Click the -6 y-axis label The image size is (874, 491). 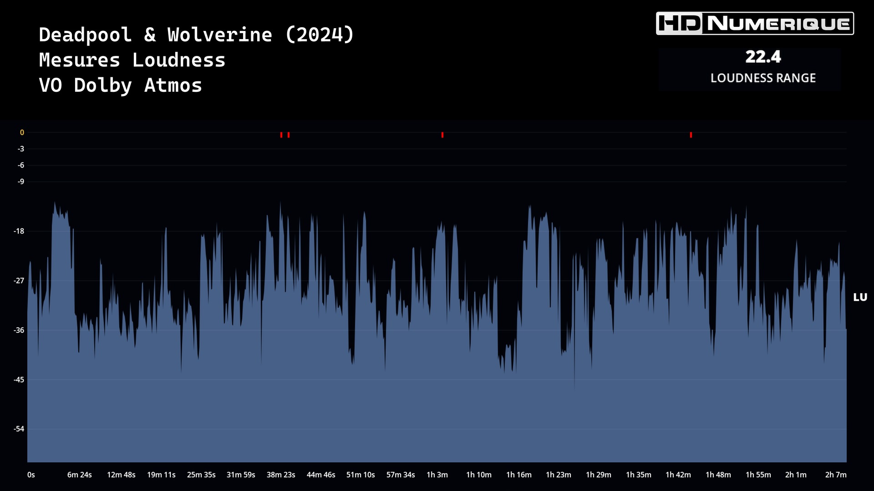[x=21, y=165]
